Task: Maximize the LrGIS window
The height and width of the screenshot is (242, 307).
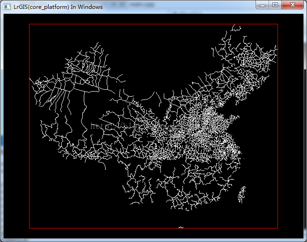Action: pos(275,5)
